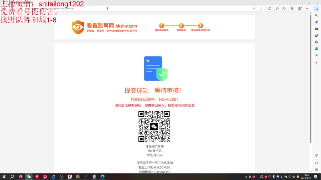Image resolution: width=321 pixels, height=180 pixels.
Task: Click the submission success document icon
Action: click(156, 69)
